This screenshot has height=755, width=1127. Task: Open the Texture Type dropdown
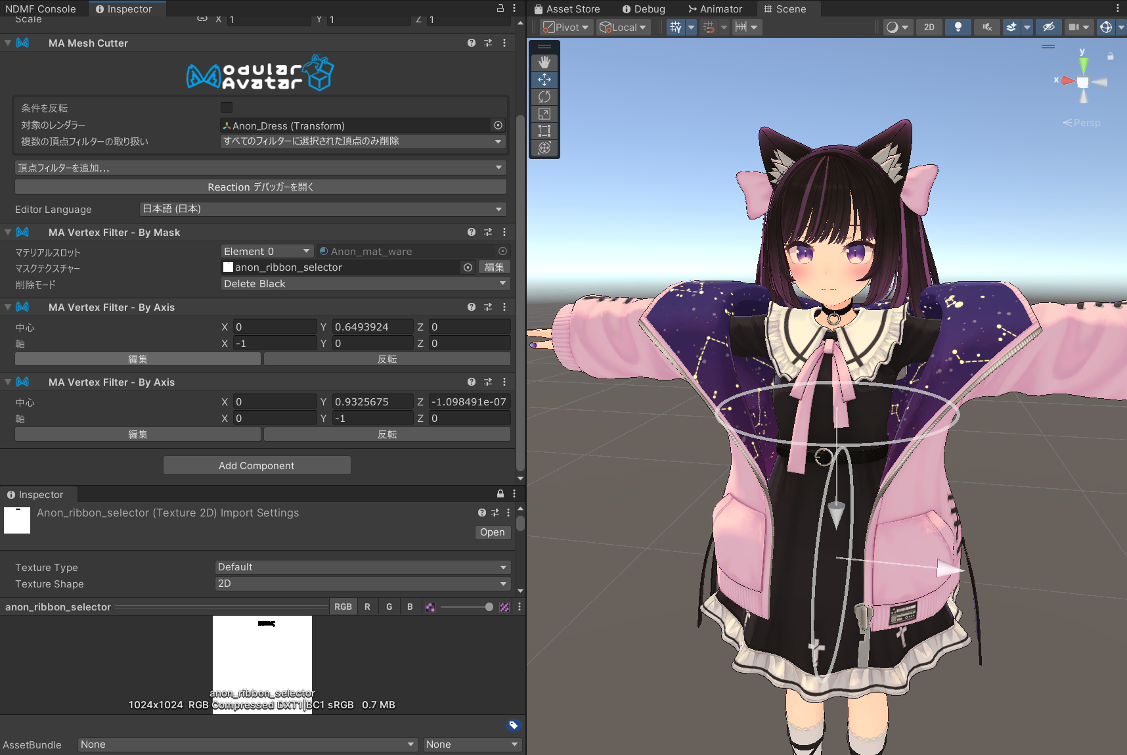pos(361,566)
